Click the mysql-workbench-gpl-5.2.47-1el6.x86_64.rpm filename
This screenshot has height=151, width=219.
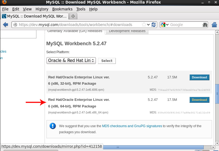click(78, 112)
